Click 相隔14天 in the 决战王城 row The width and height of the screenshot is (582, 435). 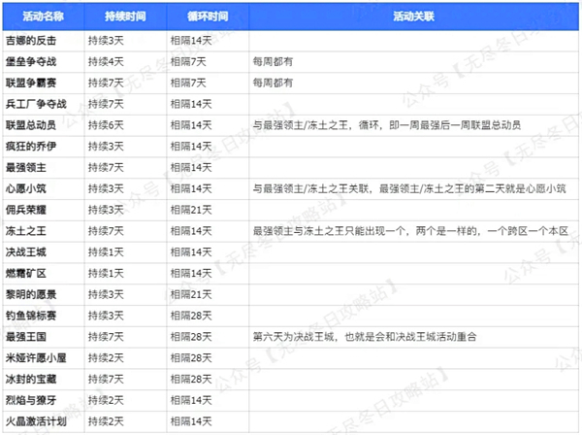pyautogui.click(x=191, y=252)
